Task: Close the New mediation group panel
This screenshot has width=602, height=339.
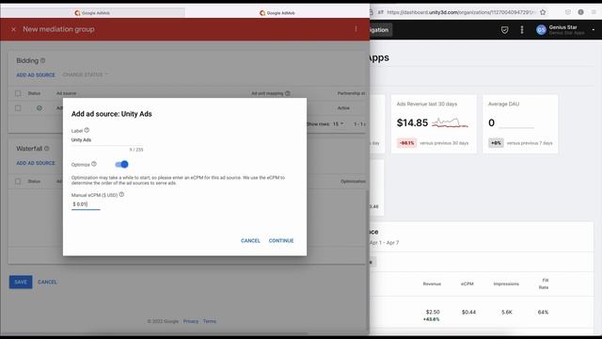Action: click(13, 29)
